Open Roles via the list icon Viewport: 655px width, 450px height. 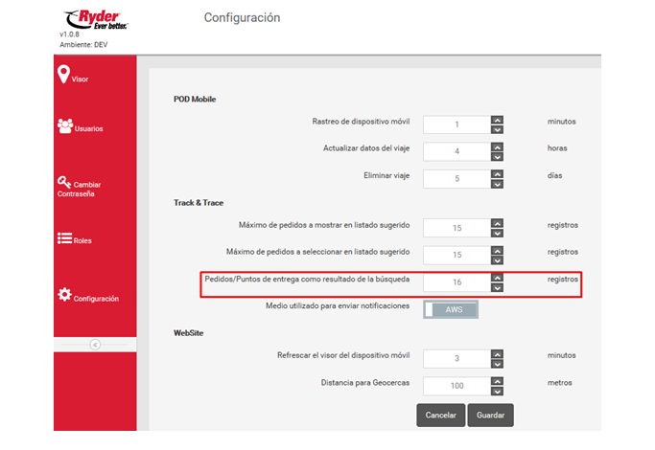(x=65, y=238)
